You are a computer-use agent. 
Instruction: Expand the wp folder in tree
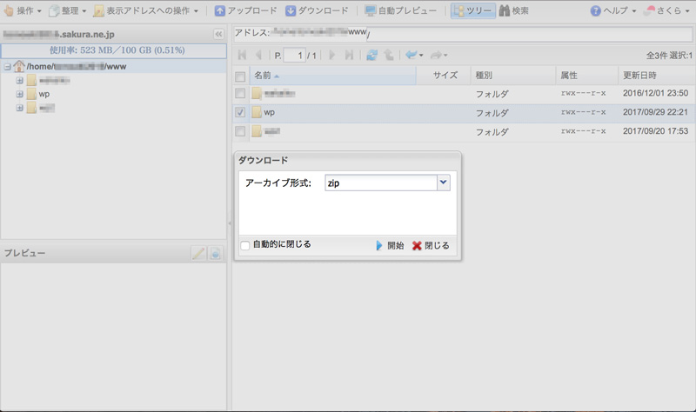click(x=19, y=94)
